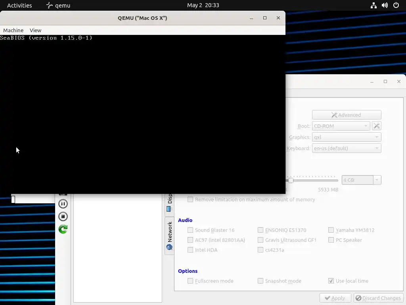The width and height of the screenshot is (406, 305).
Task: Pause the virtual machine with pause icon
Action: [63, 204]
